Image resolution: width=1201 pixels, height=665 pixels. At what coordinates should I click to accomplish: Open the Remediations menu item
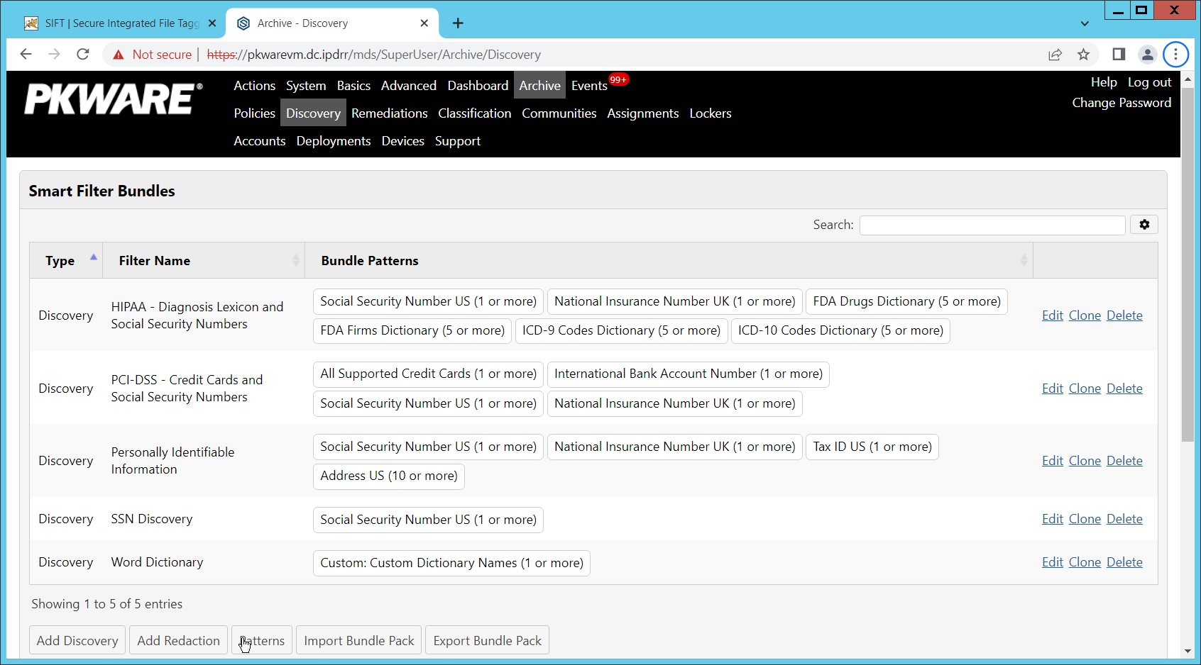tap(389, 113)
